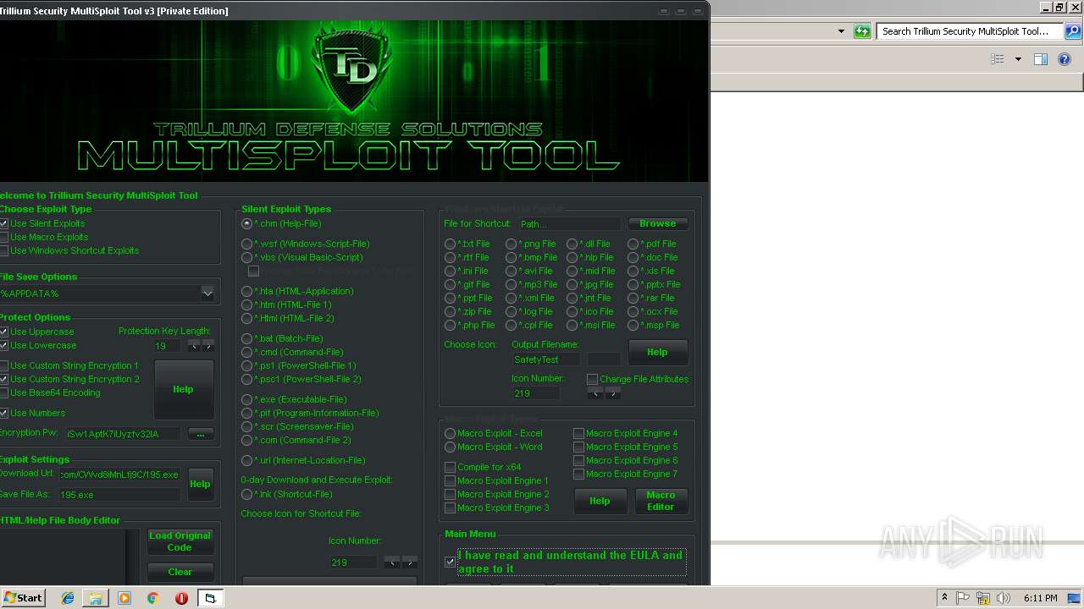Viewport: 1084px width, 609px height.
Task: Adjust shortcut Icon Number 219 stepper
Action: coord(401,562)
